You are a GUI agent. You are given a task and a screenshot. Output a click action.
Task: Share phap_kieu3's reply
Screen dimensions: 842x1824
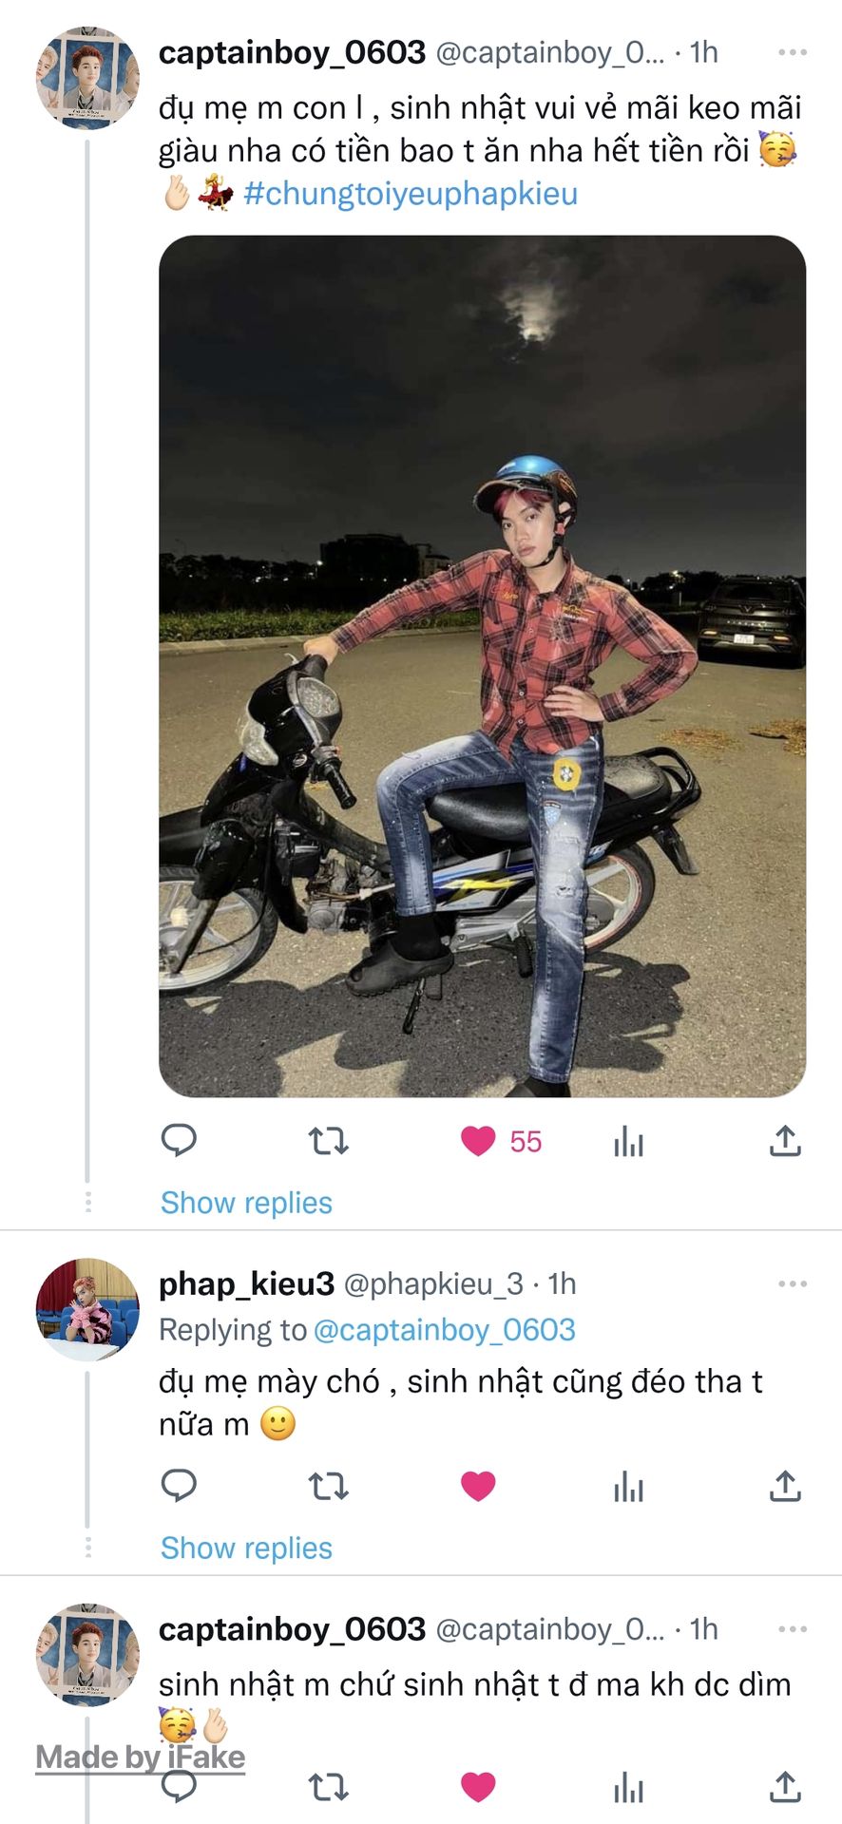click(785, 1486)
